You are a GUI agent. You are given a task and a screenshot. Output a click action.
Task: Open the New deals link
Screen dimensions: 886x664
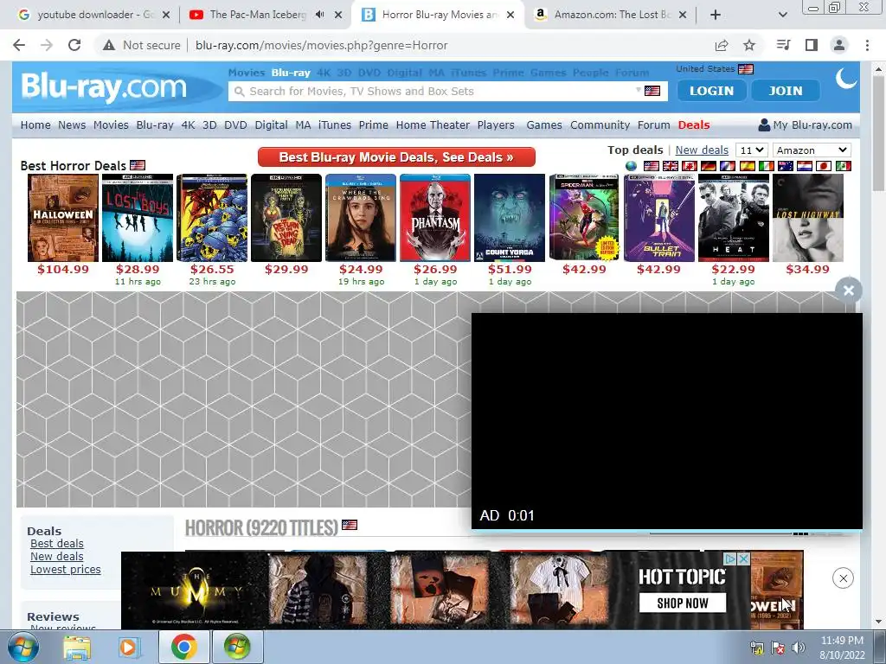coord(702,150)
